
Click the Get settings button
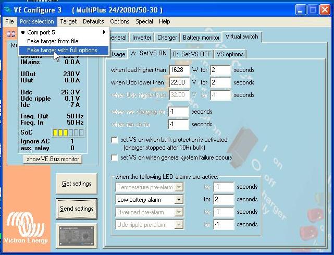tap(77, 184)
